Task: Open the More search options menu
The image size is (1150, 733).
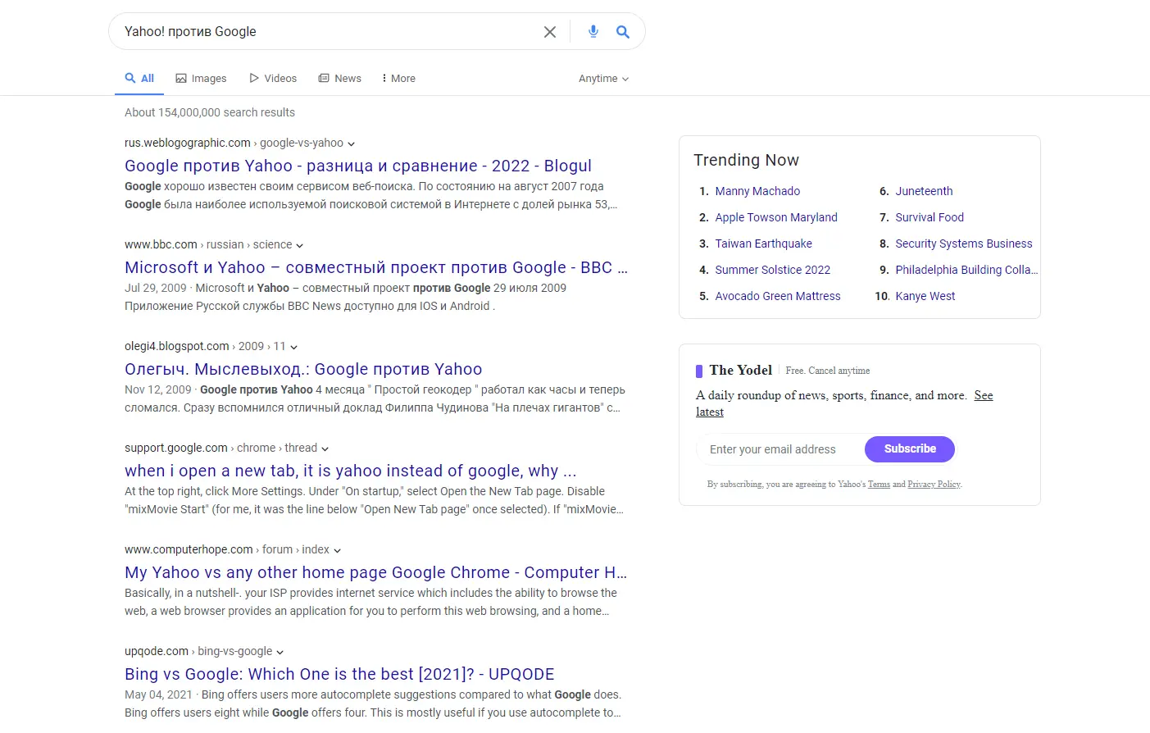Action: [x=399, y=79]
